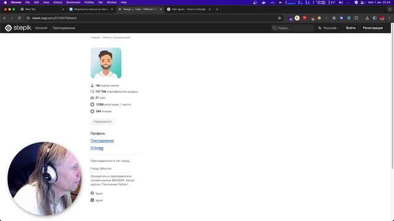Click the Главная breadcrumb link

pyautogui.click(x=95, y=37)
